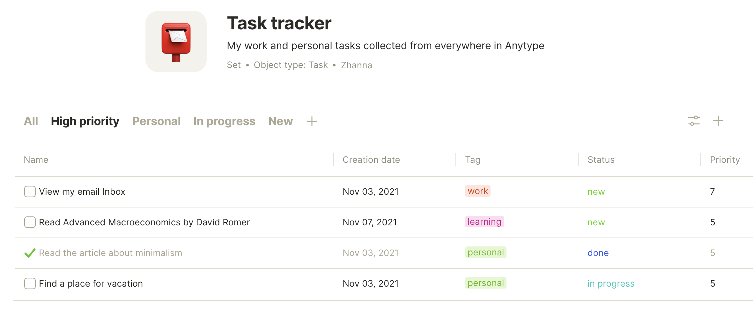Image resolution: width=754 pixels, height=309 pixels.
Task: Check the View my email Inbox checkbox
Action: pos(30,192)
